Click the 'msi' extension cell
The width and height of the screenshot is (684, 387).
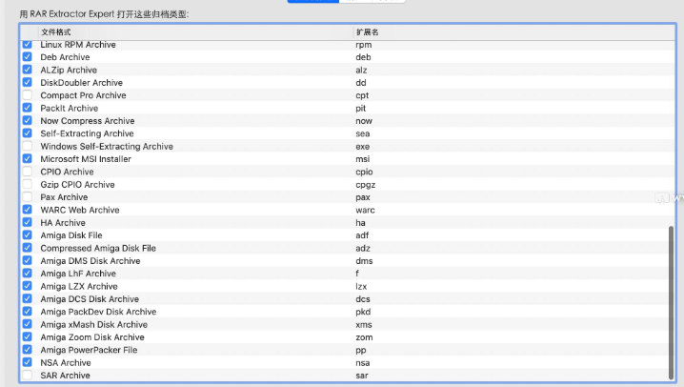coord(363,159)
